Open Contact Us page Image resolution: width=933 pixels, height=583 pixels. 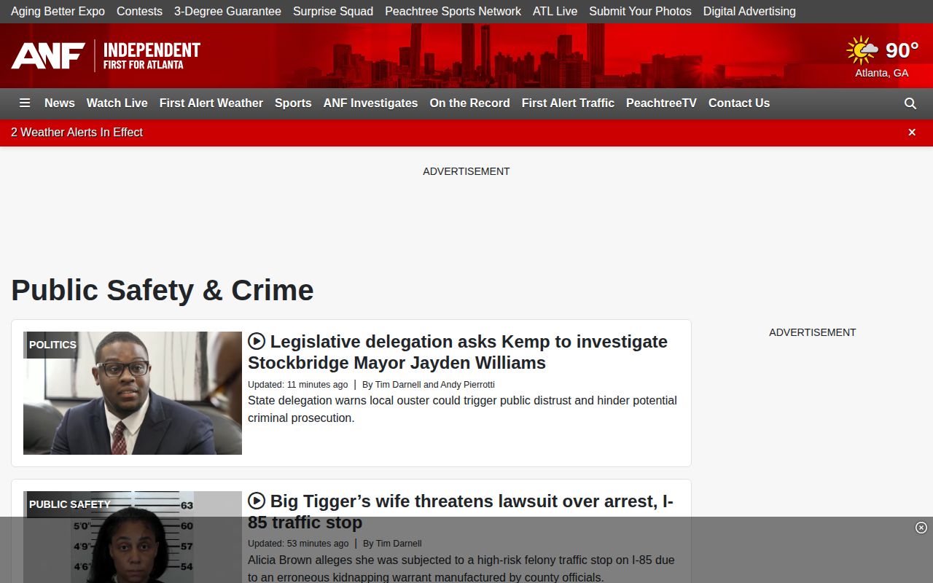[739, 103]
